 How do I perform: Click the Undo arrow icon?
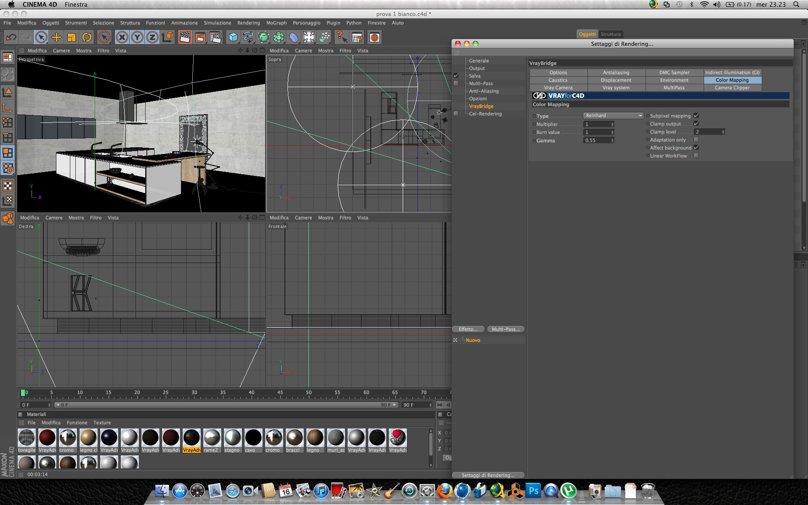[x=11, y=37]
